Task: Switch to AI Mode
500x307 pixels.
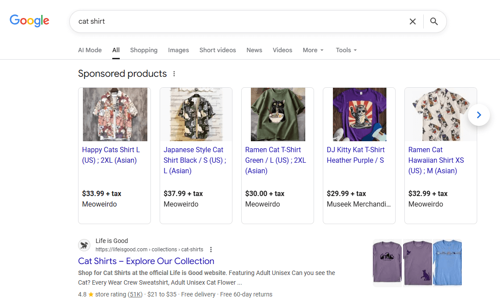Action: pyautogui.click(x=89, y=50)
